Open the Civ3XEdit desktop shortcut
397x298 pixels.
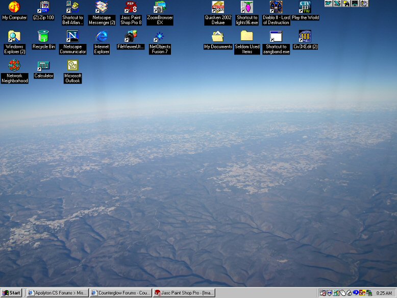tap(305, 36)
